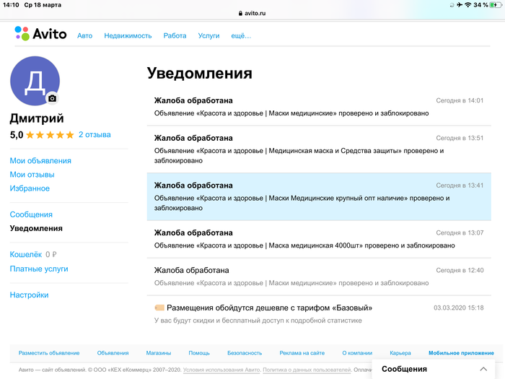Open the 2 отзыва reviews link
505x379 pixels.
pos(95,134)
